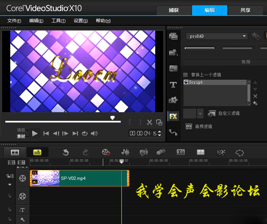Open the Instant Project templates icon
This screenshot has height=224, width=267.
pyautogui.click(x=173, y=52)
